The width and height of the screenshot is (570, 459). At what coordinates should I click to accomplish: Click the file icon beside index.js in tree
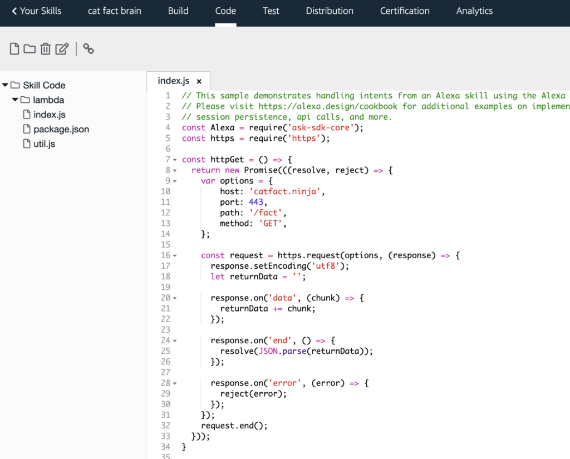pos(27,115)
